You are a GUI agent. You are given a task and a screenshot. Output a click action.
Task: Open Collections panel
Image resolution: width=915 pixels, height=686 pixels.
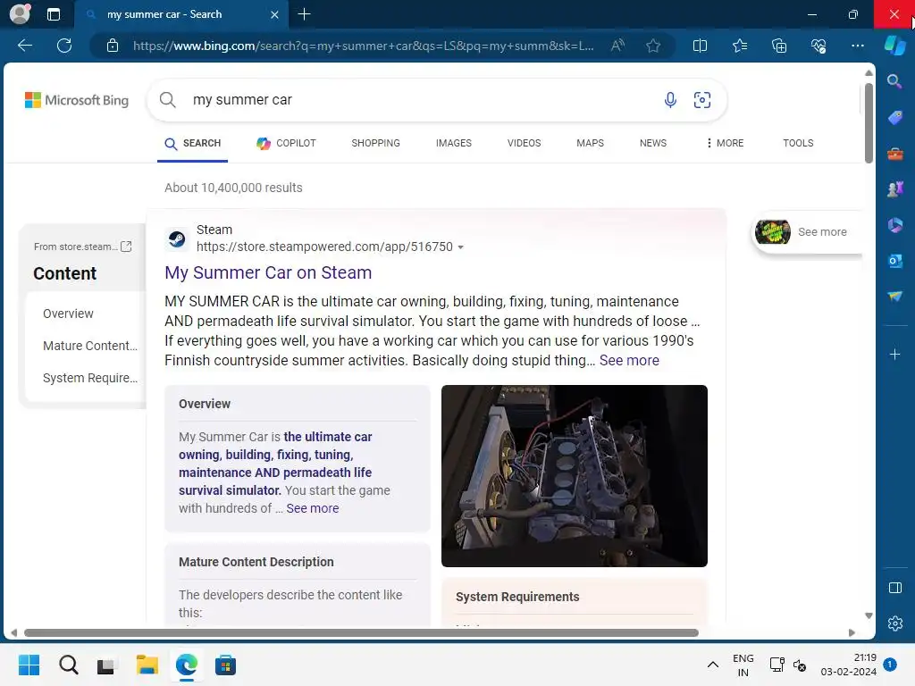click(779, 46)
